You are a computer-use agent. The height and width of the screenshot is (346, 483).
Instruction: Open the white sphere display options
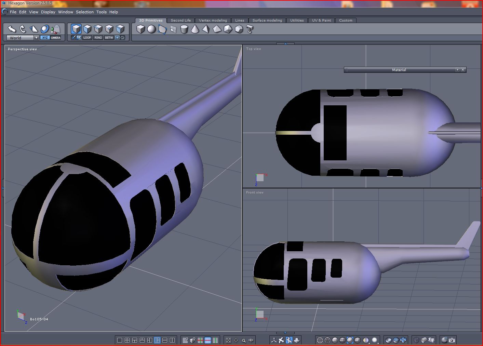(375, 340)
